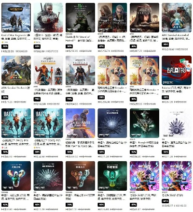Select the Balatro game cover
The image size is (193, 212).
point(177,70)
